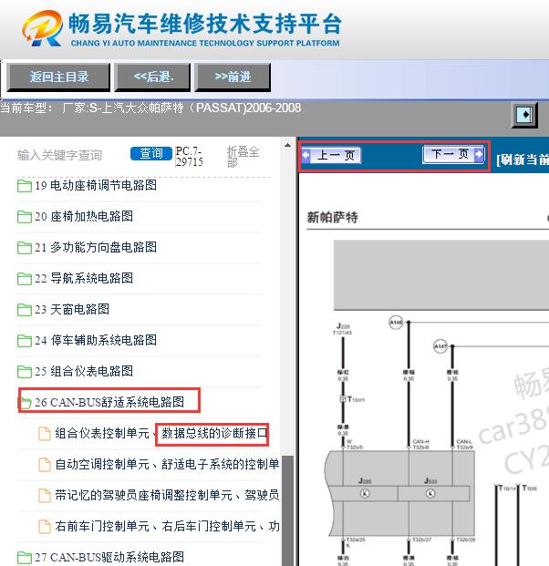
Task: Open document 带记忆的驾驶员座椅调整控制单元
Action: pyautogui.click(x=167, y=495)
